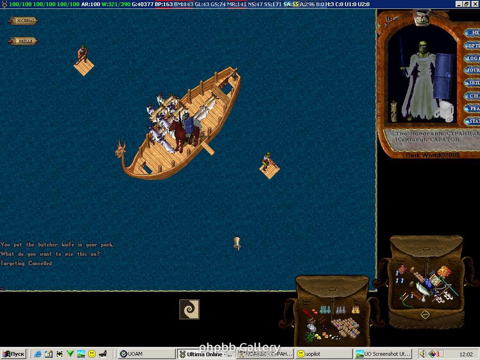Click the spiral spell icon
The height and width of the screenshot is (360, 480).
[x=189, y=309]
